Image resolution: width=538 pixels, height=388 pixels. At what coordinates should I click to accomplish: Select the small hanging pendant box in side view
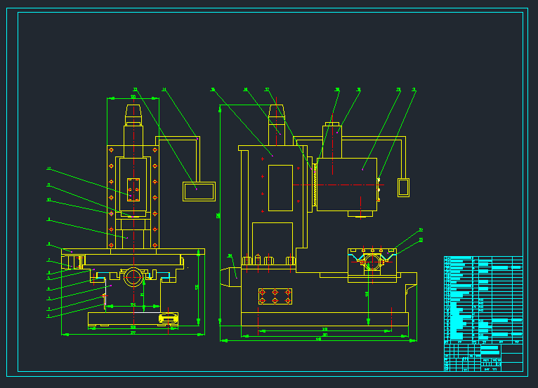coord(403,187)
